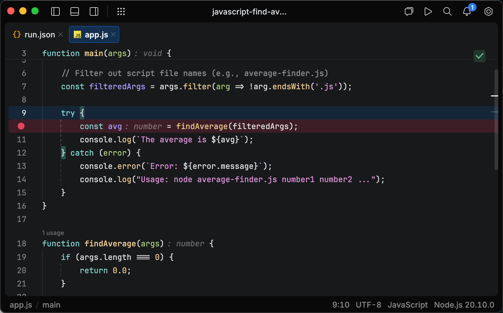Open the UTF-8 encoding selector
The width and height of the screenshot is (503, 313).
click(368, 305)
